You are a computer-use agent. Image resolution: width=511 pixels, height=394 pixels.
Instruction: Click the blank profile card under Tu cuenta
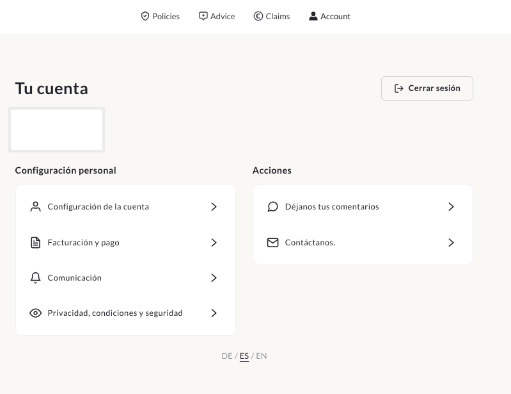point(56,130)
